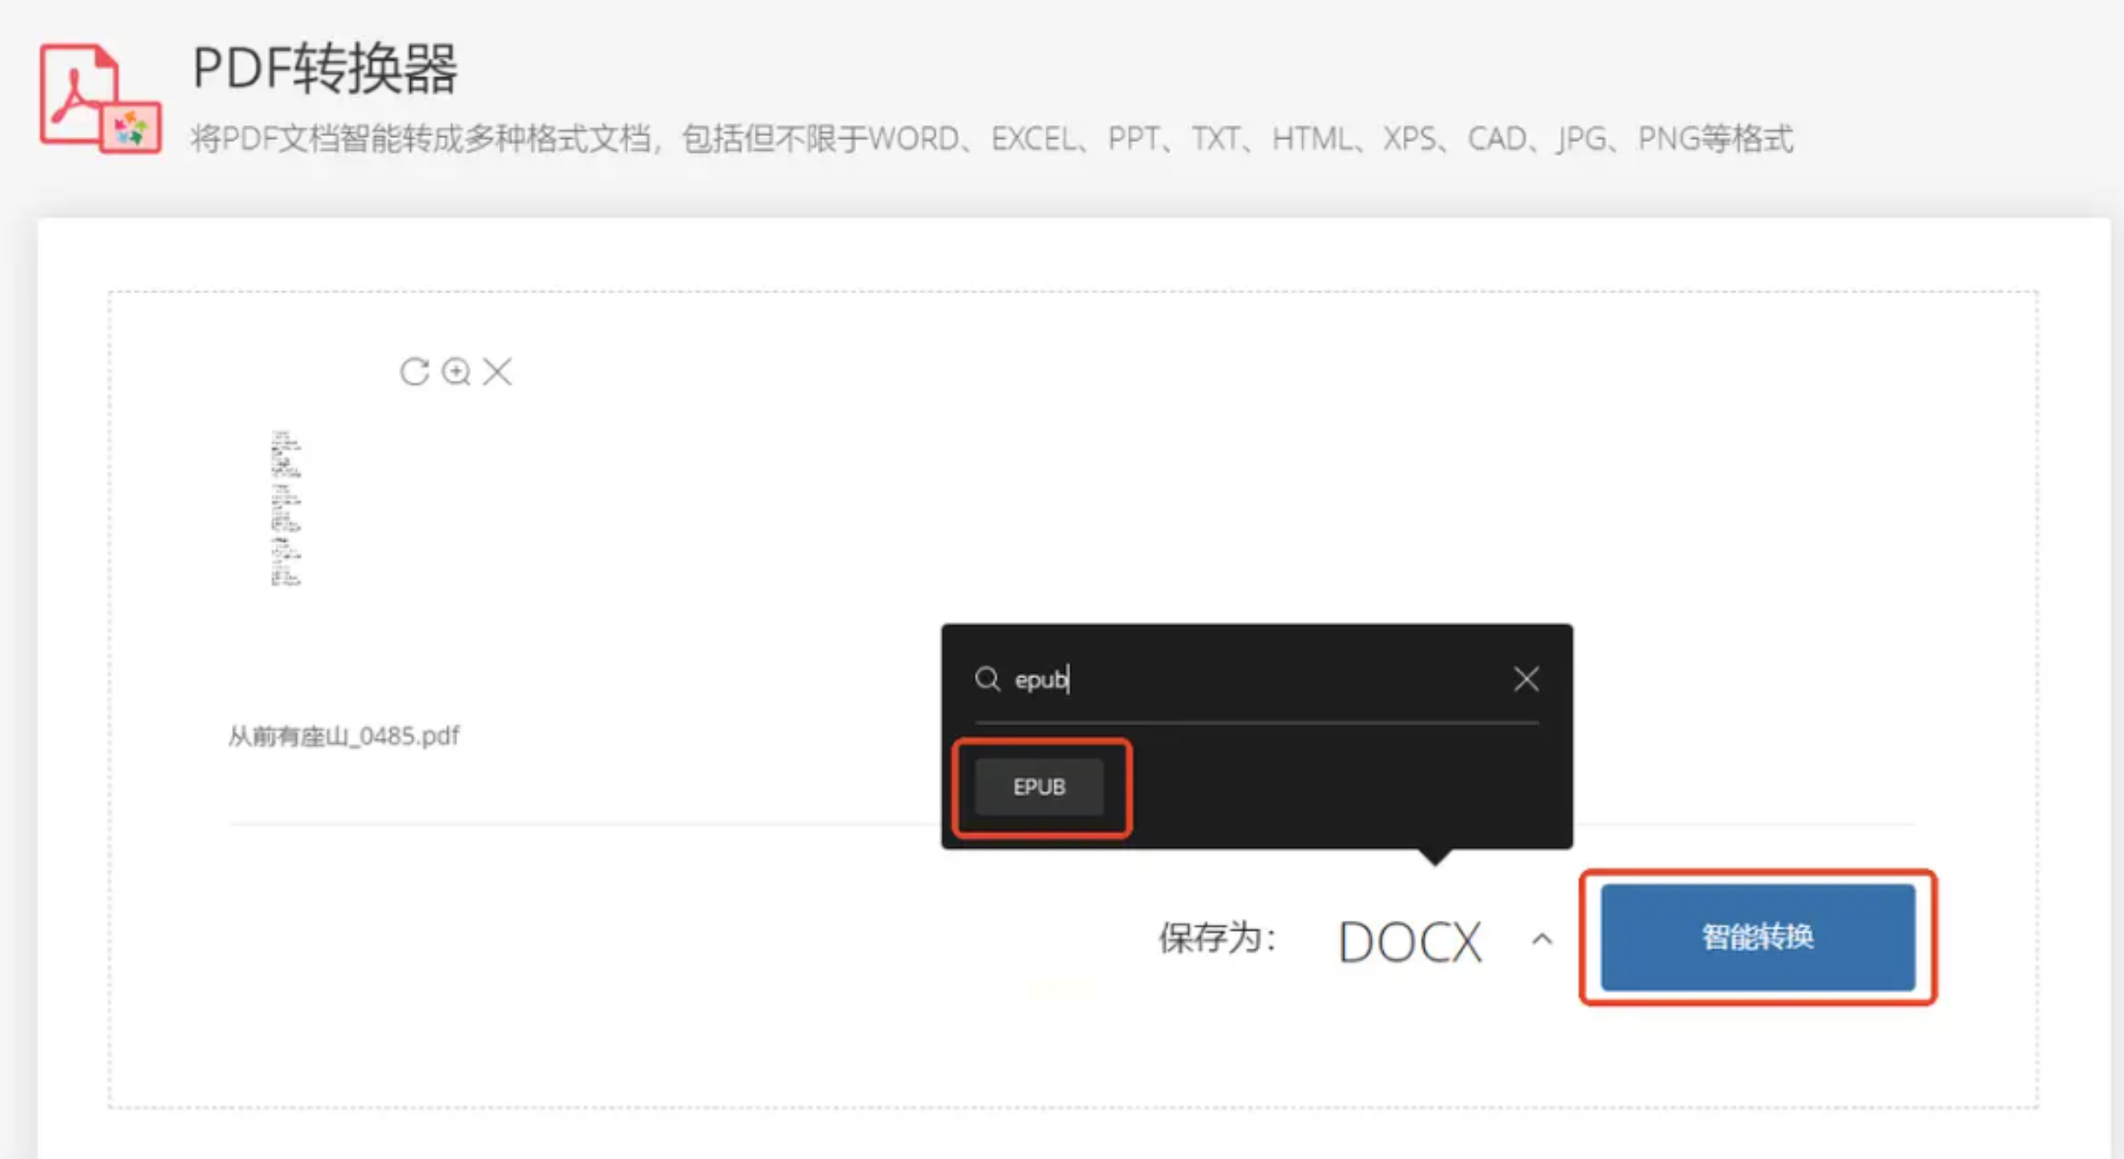Open the PDF page thumbnail preview
This screenshot has height=1159, width=2124.
point(286,508)
